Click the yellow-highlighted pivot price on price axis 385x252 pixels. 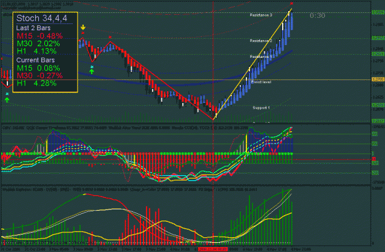378,79
